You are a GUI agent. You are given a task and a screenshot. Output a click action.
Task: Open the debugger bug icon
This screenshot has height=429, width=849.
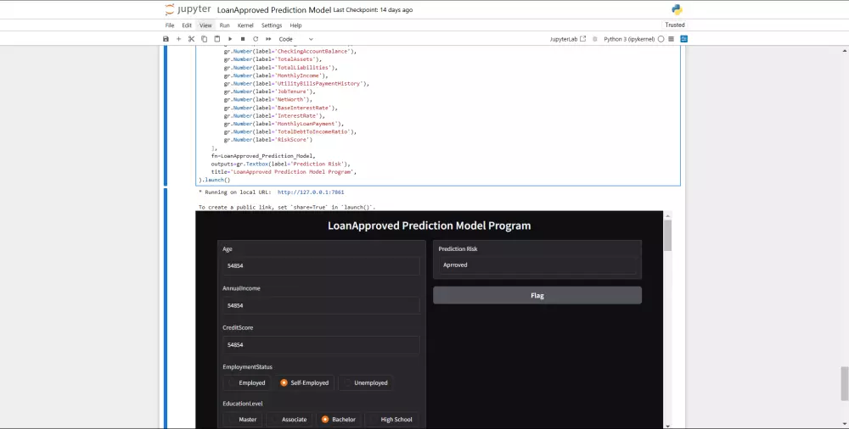click(594, 39)
